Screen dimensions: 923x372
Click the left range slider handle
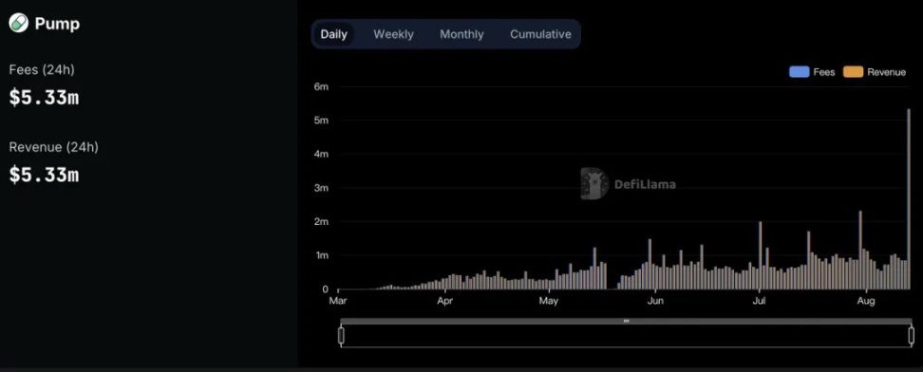tap(341, 336)
